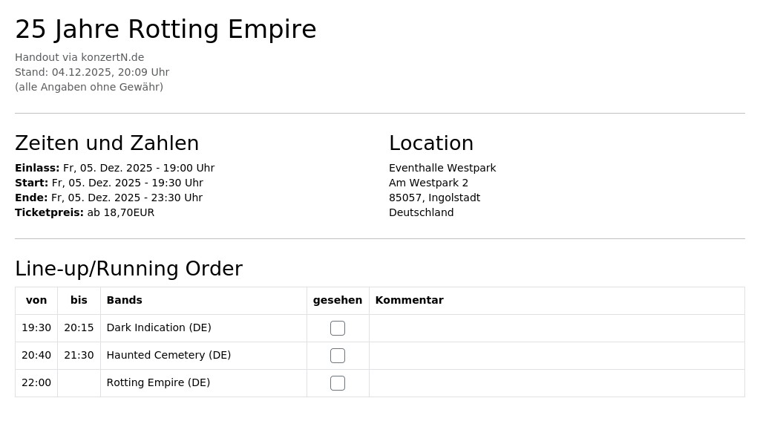Click the Handout via konzertN.de text
760x424 pixels.
tap(79, 57)
